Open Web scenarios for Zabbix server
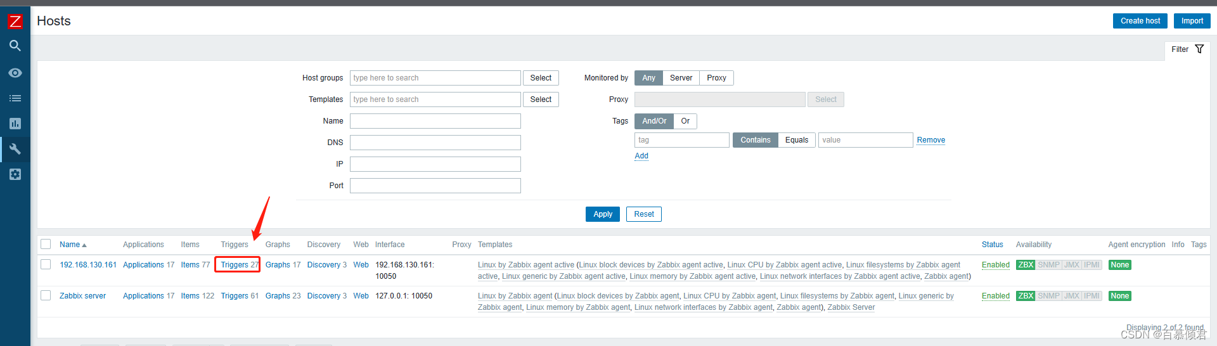The image size is (1217, 346). (361, 296)
